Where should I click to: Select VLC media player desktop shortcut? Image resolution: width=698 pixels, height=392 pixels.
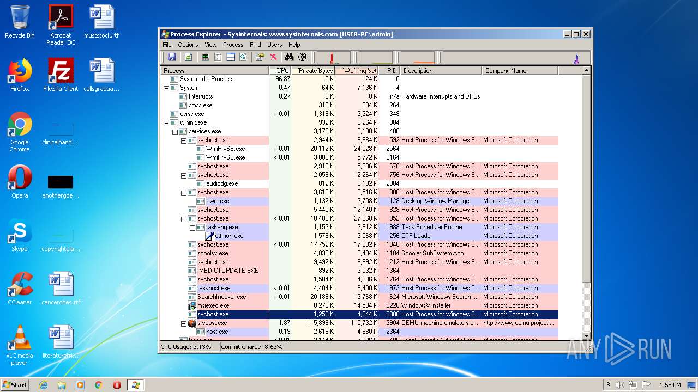coord(20,345)
